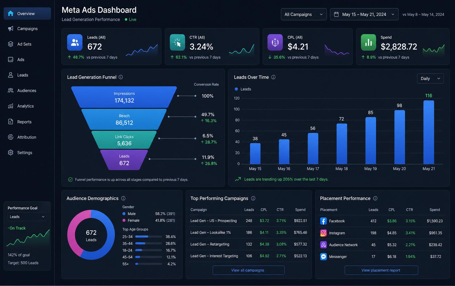
Task: Click the Spend bar-chart icon
Action: (x=369, y=42)
